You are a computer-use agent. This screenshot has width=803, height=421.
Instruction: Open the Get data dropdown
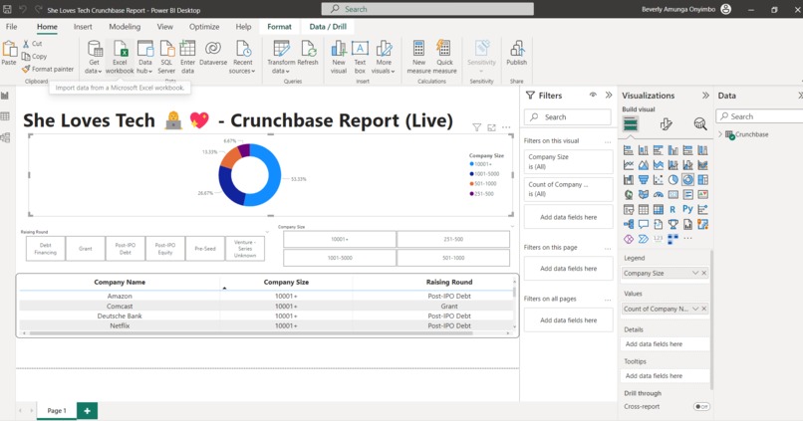[x=94, y=57]
